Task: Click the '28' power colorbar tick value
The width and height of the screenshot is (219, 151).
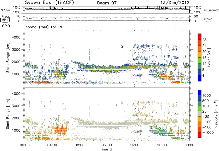Action: tap(204, 40)
